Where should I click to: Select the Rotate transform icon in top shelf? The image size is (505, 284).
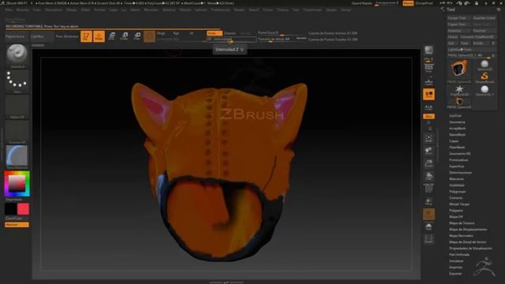click(137, 36)
